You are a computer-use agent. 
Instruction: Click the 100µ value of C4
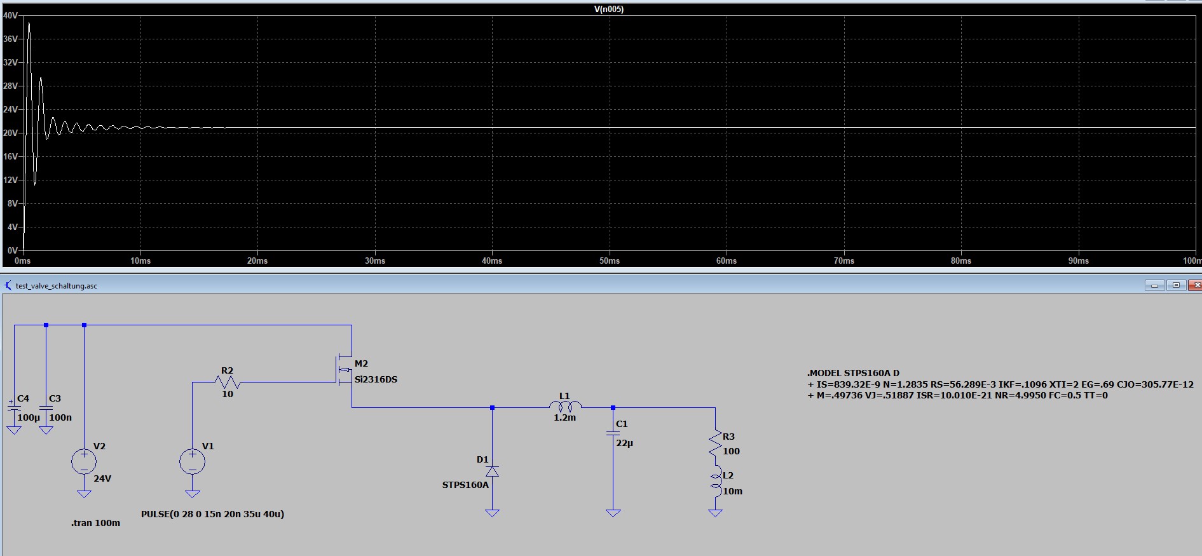coord(29,417)
